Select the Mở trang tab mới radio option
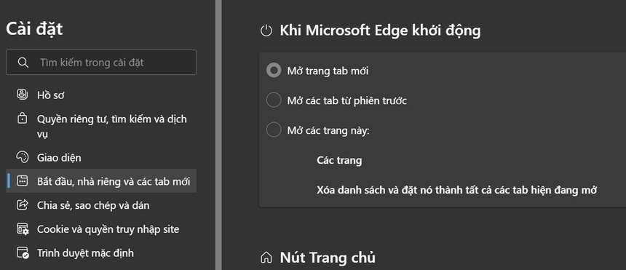 tap(274, 71)
